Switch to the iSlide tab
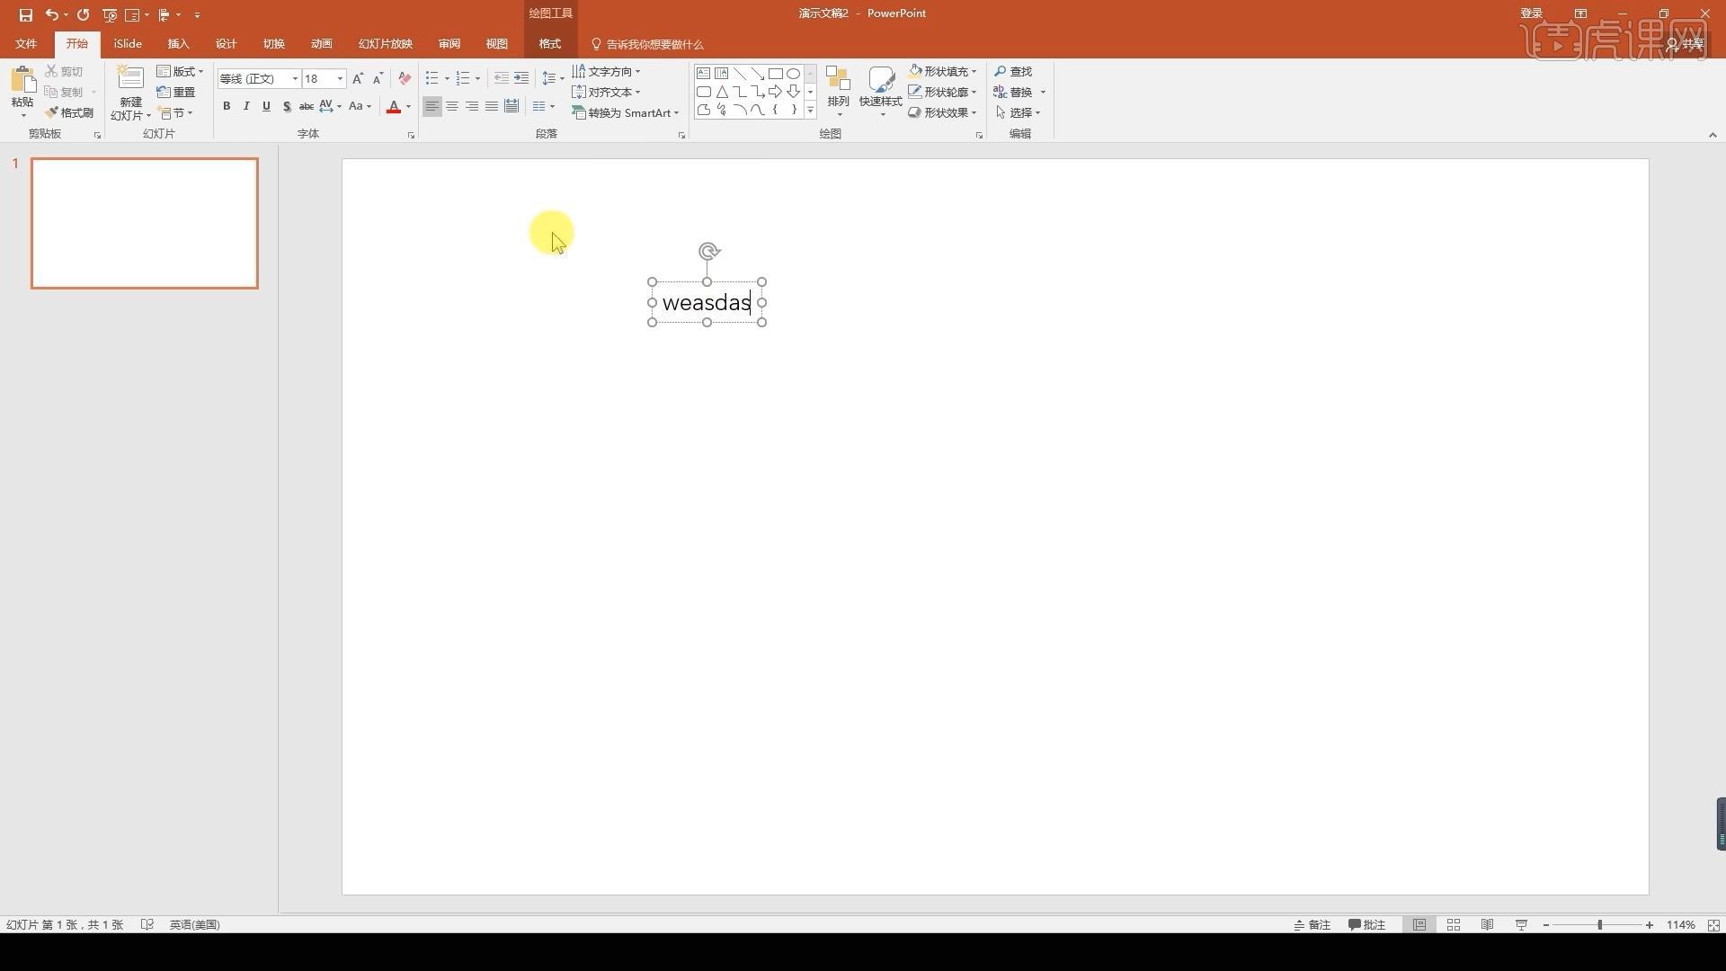The image size is (1726, 971). (x=128, y=43)
